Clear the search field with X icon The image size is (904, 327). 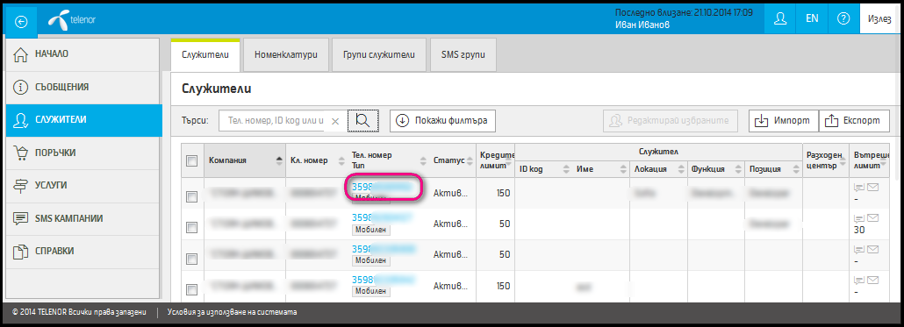click(x=335, y=121)
